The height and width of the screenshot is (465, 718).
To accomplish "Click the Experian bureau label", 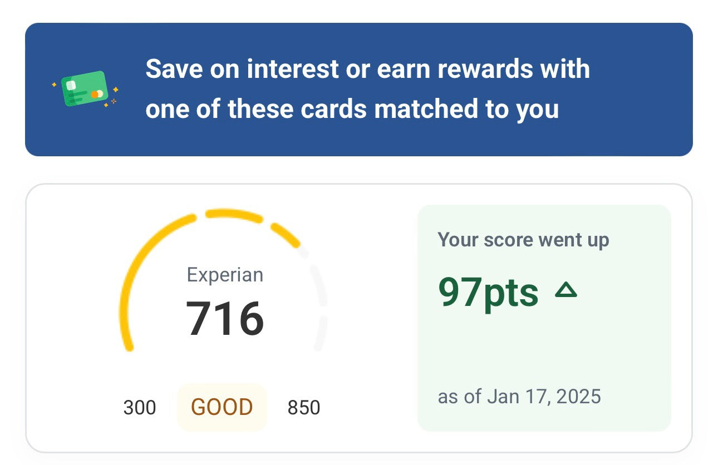I will point(224,275).
